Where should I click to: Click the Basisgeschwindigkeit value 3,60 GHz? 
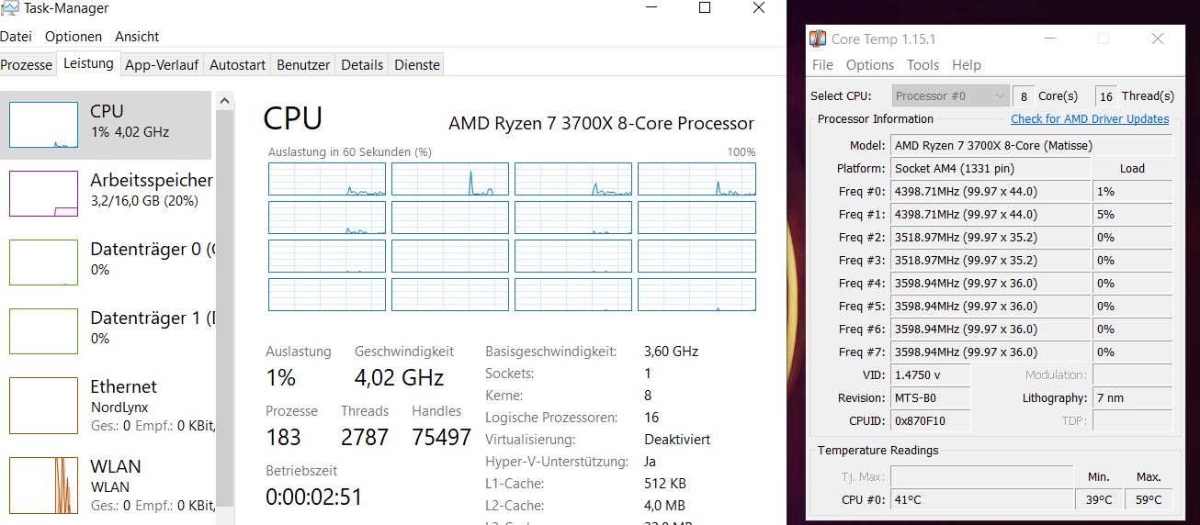point(672,351)
